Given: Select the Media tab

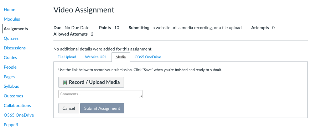Looking at the screenshot, I should click(121, 57).
